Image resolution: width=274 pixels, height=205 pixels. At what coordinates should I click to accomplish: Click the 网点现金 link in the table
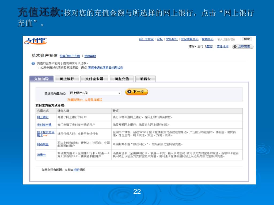pos(43,144)
